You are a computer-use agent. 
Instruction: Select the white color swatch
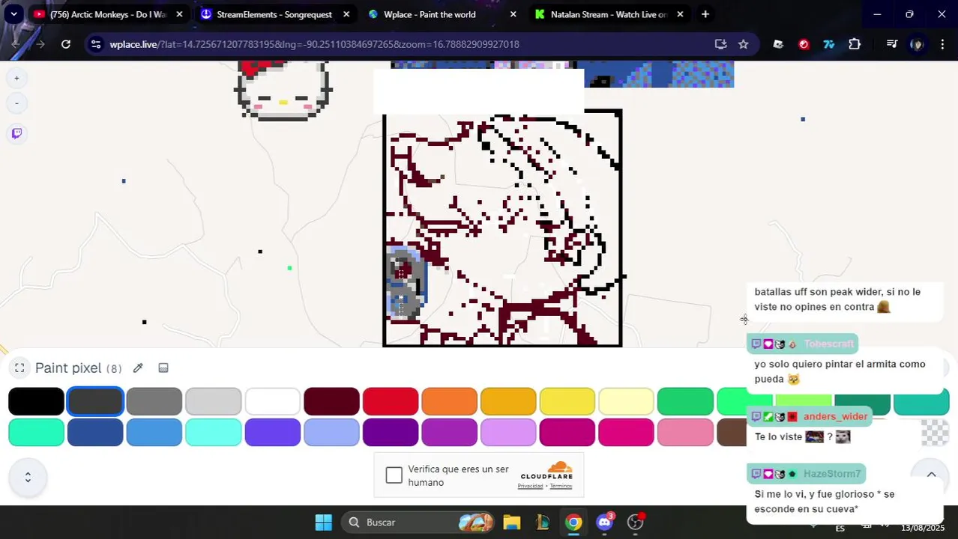coord(272,401)
